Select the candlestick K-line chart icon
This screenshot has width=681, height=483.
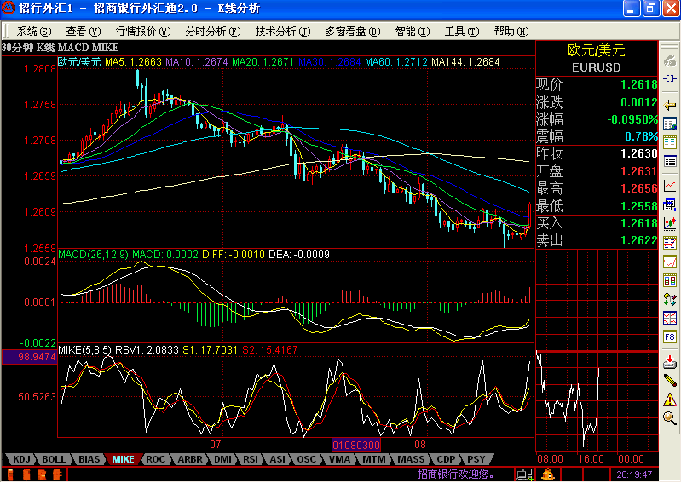(670, 224)
